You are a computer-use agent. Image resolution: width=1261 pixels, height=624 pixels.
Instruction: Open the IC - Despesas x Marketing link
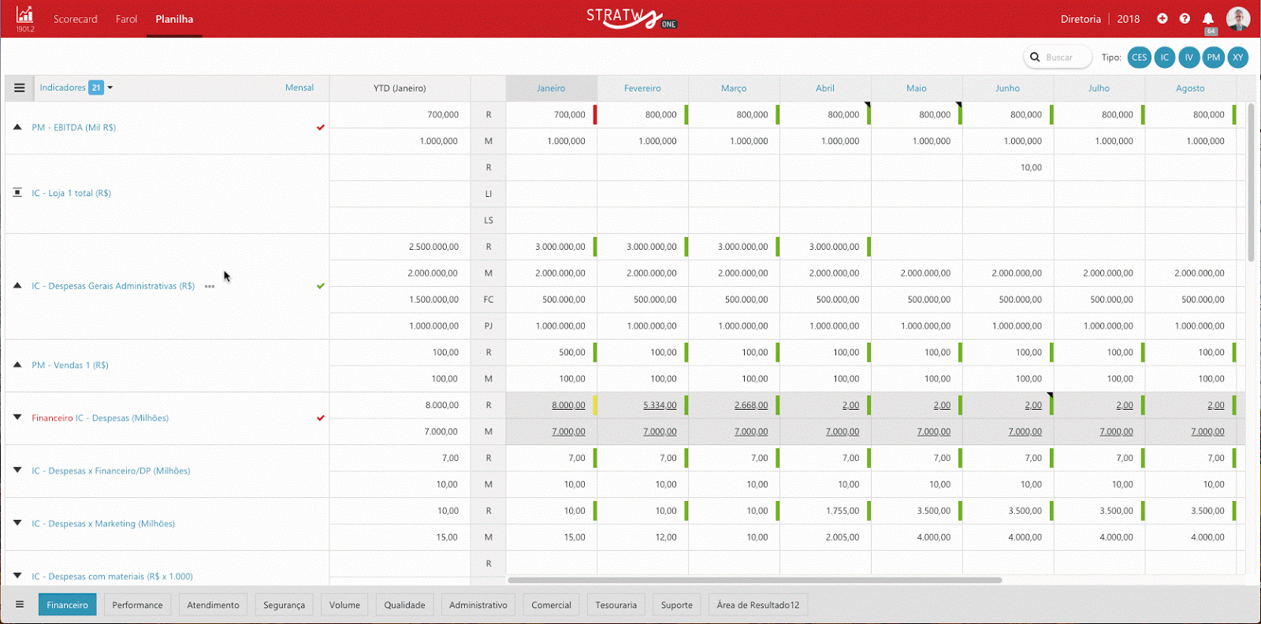tap(103, 524)
